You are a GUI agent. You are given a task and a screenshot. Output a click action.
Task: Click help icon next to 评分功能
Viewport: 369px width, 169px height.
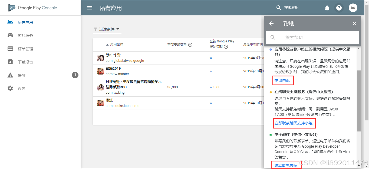[x=226, y=47]
